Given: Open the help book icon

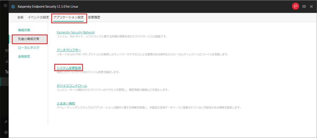Looking at the screenshot, I should (x=304, y=6).
